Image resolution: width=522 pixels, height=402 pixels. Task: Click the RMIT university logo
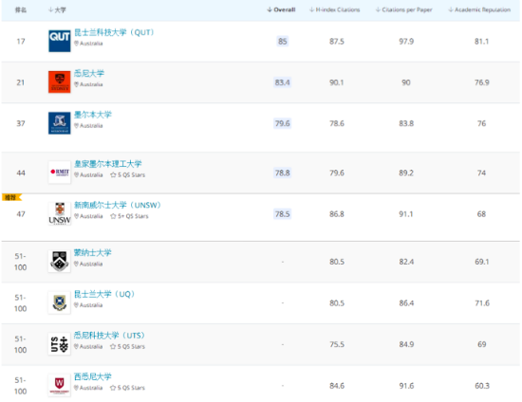pos(59,173)
